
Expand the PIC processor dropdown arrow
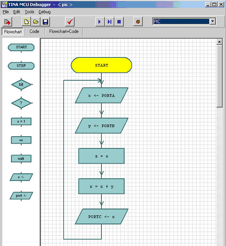click(213, 21)
